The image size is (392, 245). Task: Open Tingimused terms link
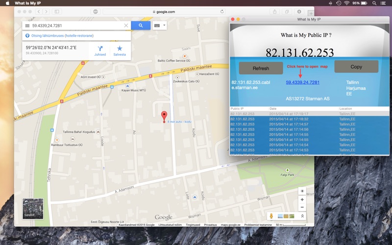[193, 225]
